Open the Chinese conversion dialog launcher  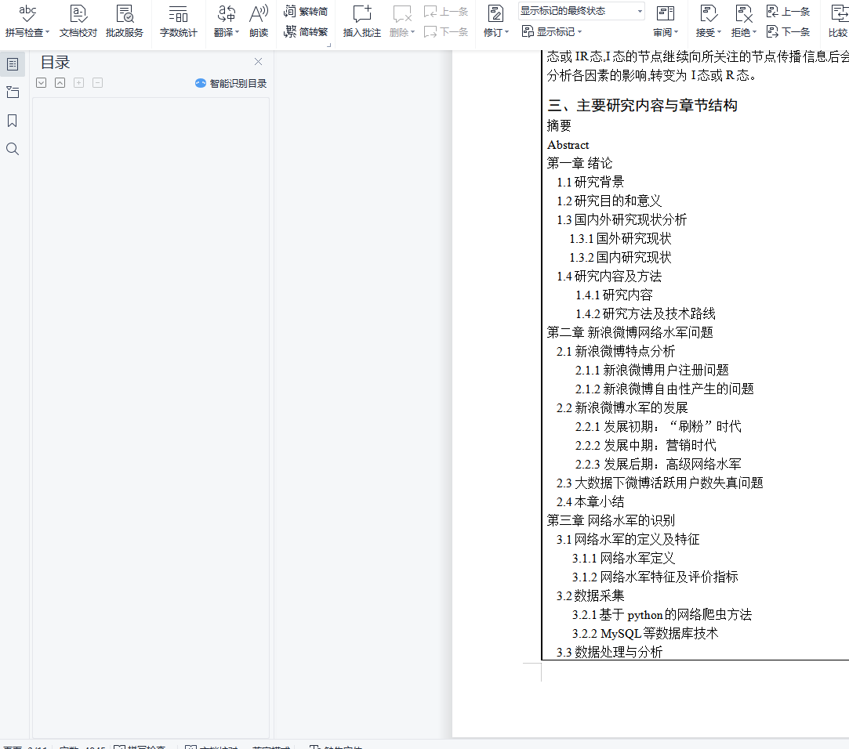pos(328,45)
